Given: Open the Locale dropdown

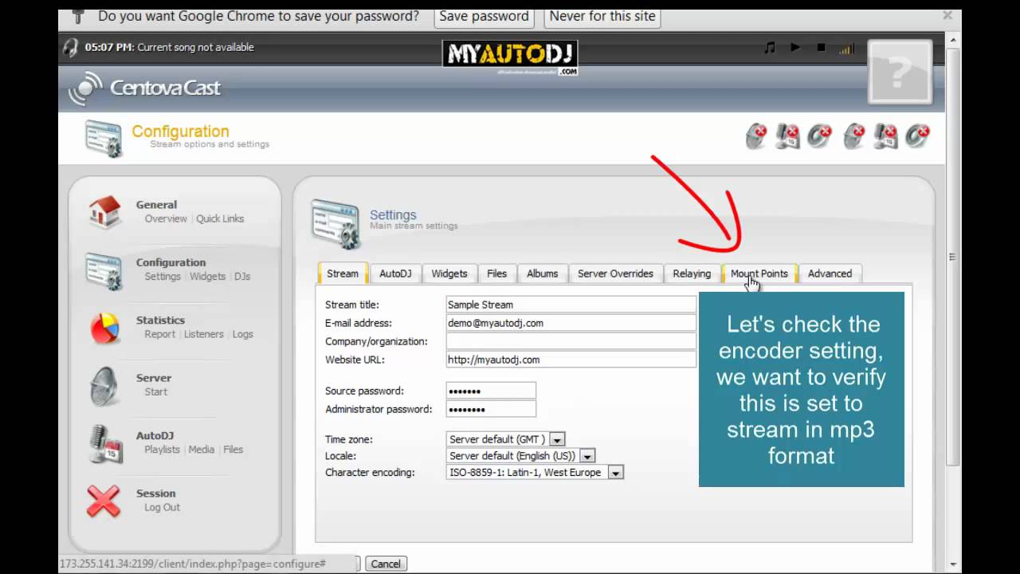Looking at the screenshot, I should [520, 456].
